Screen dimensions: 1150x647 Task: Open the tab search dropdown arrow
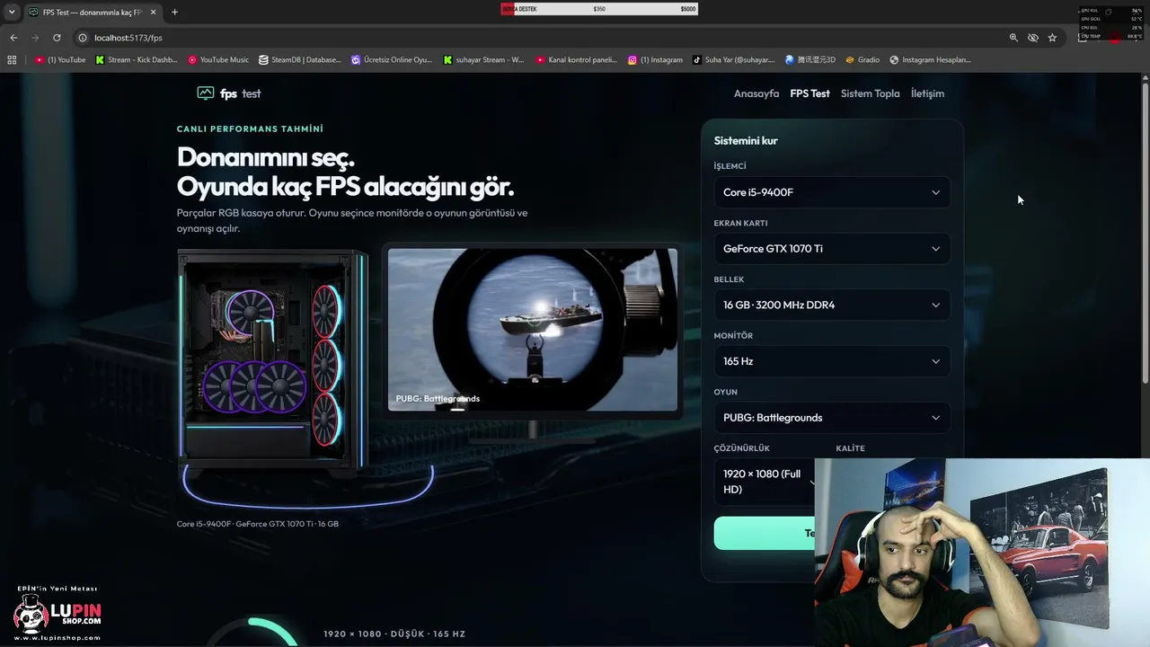pos(12,13)
